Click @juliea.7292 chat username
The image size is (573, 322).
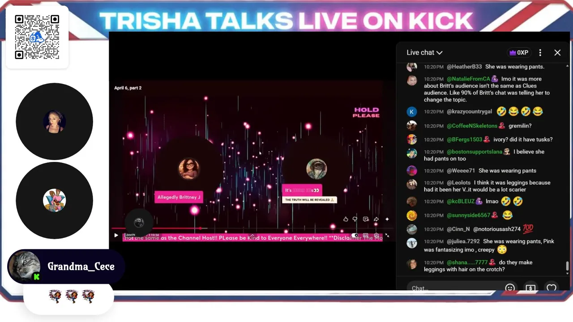pyautogui.click(x=463, y=241)
